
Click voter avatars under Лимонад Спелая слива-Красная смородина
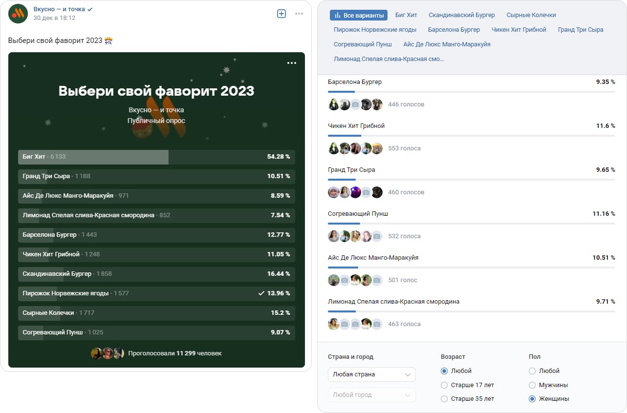355,324
